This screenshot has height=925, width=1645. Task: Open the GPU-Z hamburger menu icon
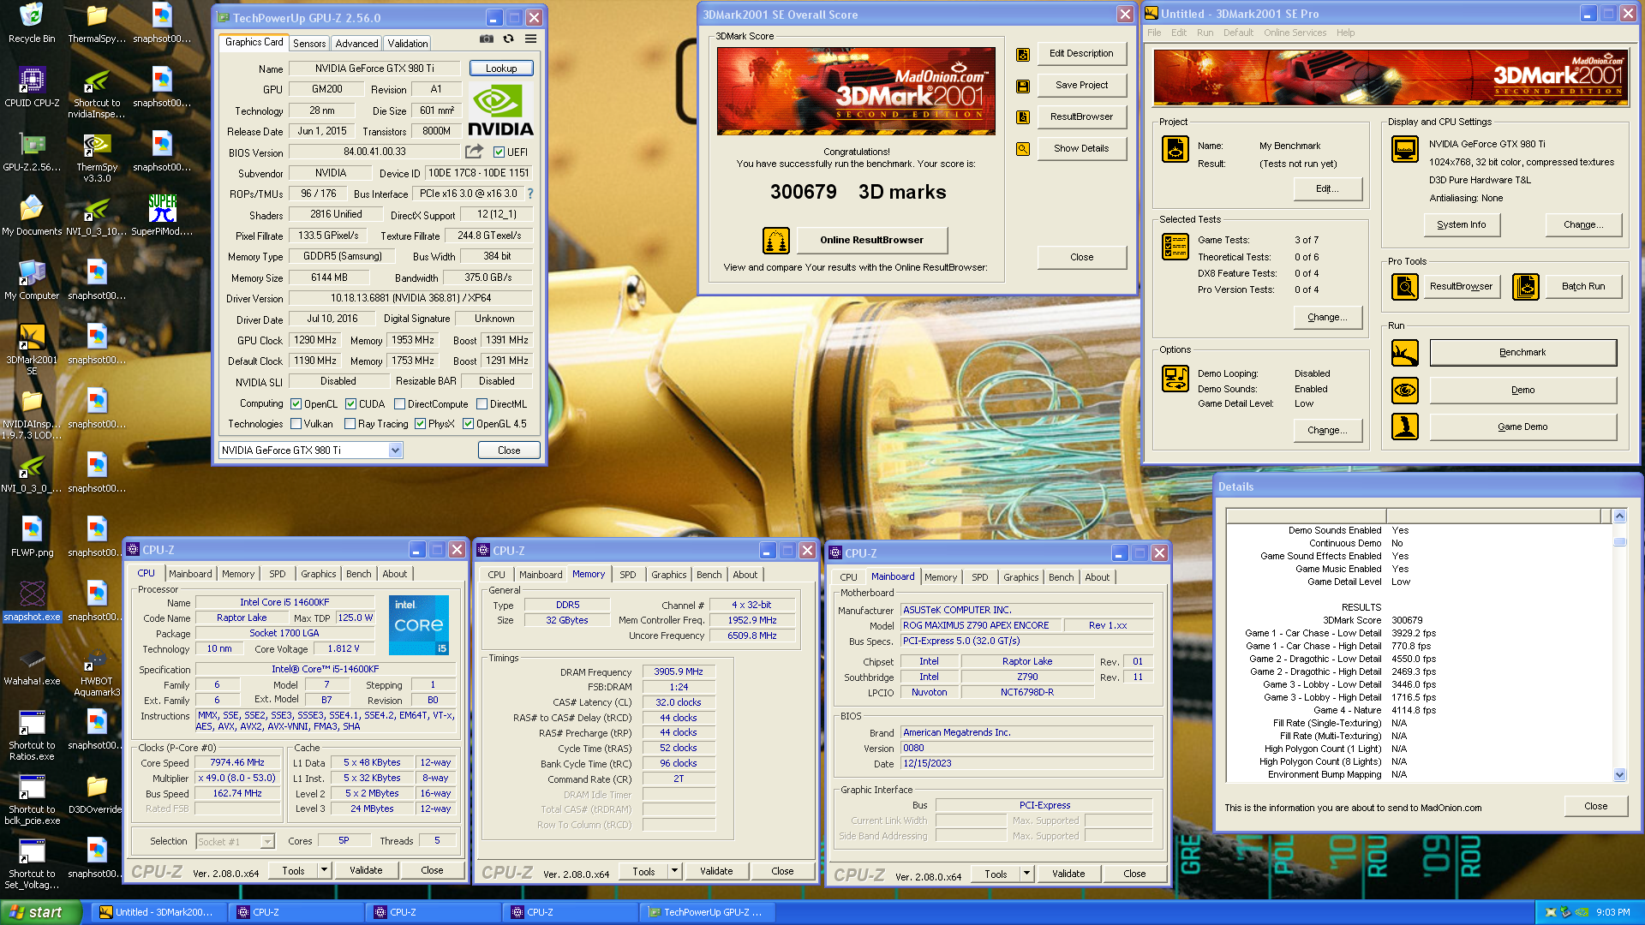tap(531, 39)
